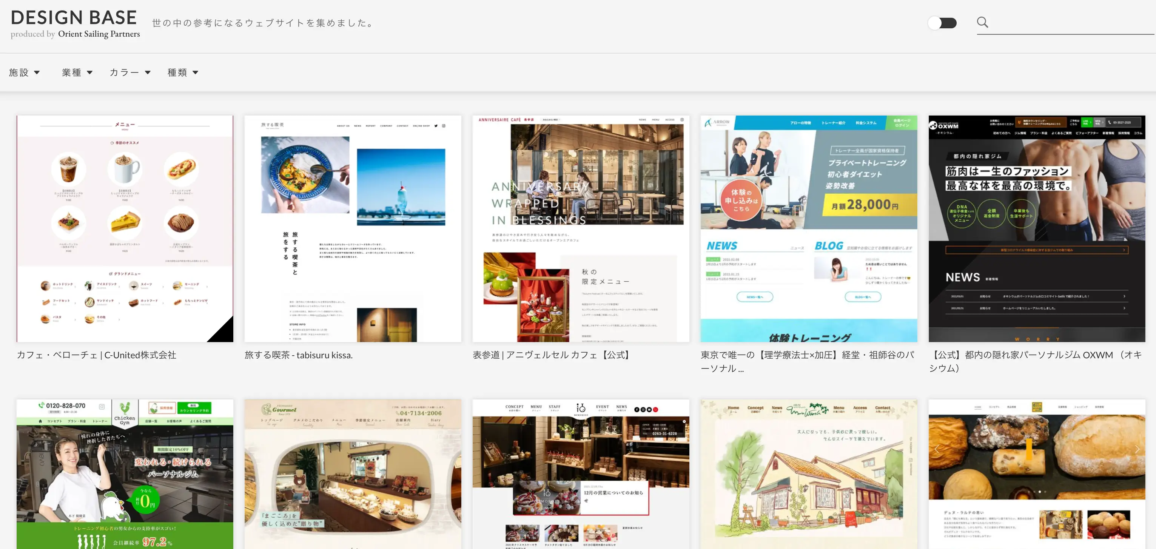This screenshot has width=1156, height=549.
Task: Click the black corner triangle on Veloce card
Action: [224, 333]
